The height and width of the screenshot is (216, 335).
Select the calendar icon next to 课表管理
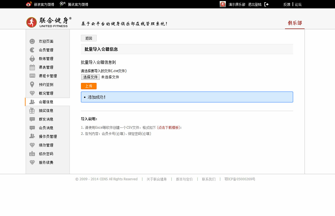coord(32,67)
